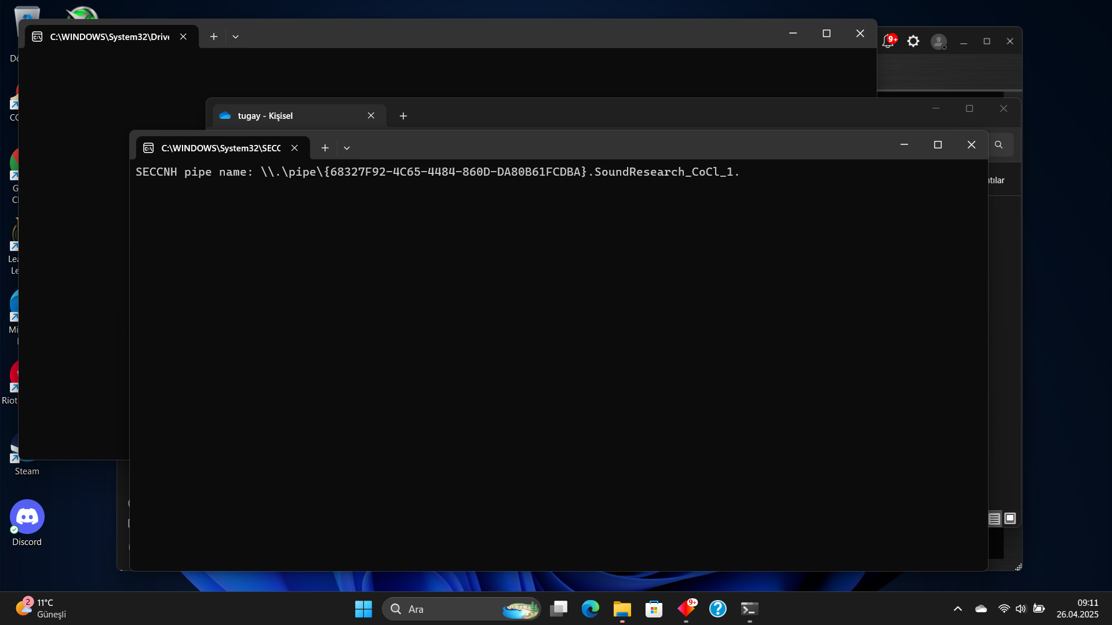Close the "tugay - Kişisel" tab

click(371, 116)
